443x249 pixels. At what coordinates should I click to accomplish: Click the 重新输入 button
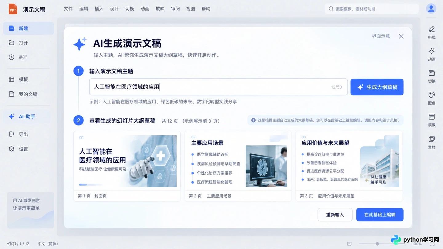(335, 215)
